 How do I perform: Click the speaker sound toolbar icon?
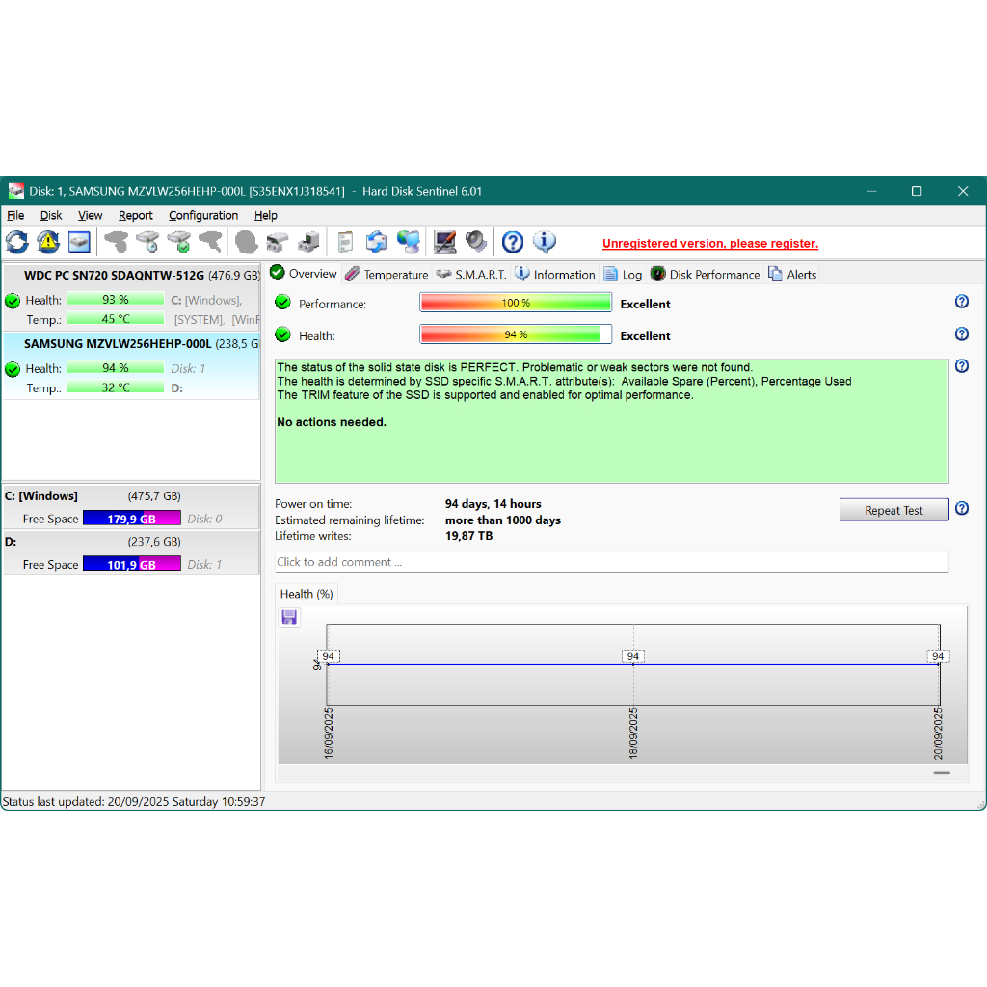tap(476, 242)
